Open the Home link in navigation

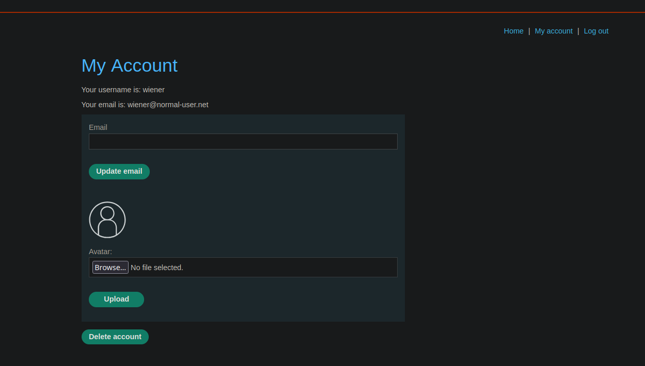513,31
